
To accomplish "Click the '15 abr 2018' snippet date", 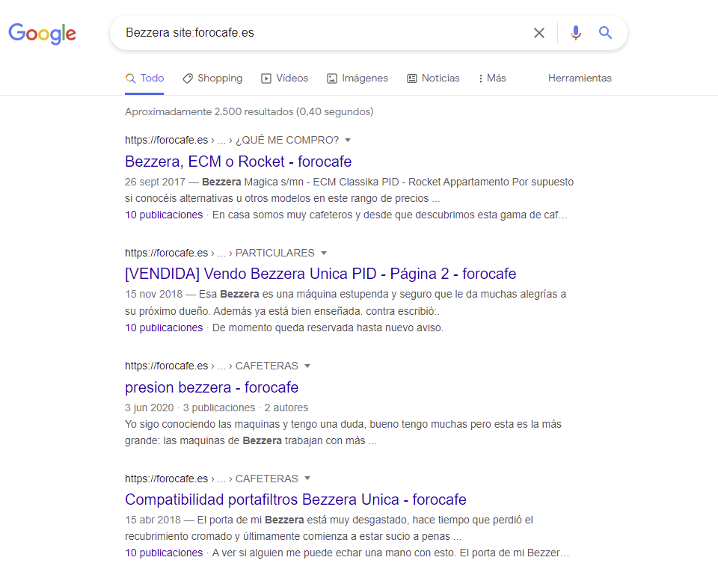I will point(153,520).
